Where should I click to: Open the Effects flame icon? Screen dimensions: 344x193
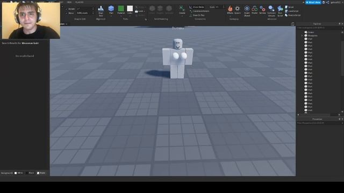coord(230,9)
